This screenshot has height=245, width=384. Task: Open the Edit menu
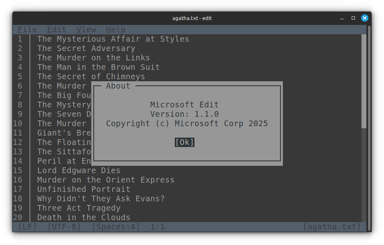(x=56, y=29)
